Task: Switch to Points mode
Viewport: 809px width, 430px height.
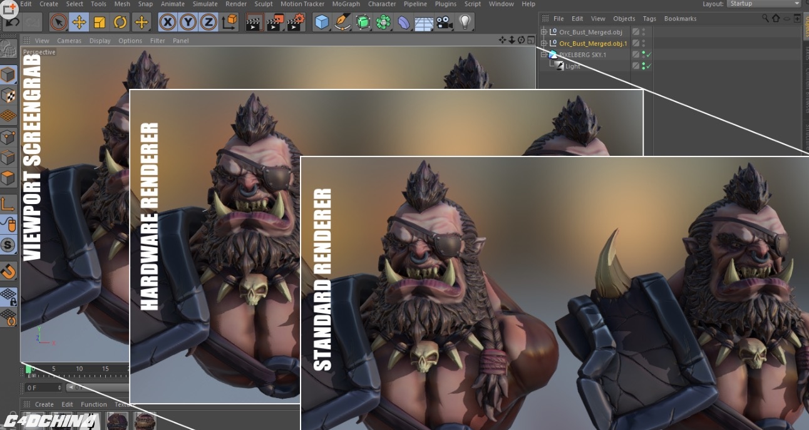Action: pyautogui.click(x=9, y=137)
